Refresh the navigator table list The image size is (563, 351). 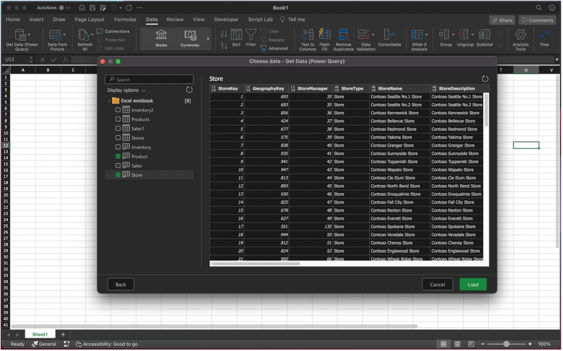click(189, 90)
